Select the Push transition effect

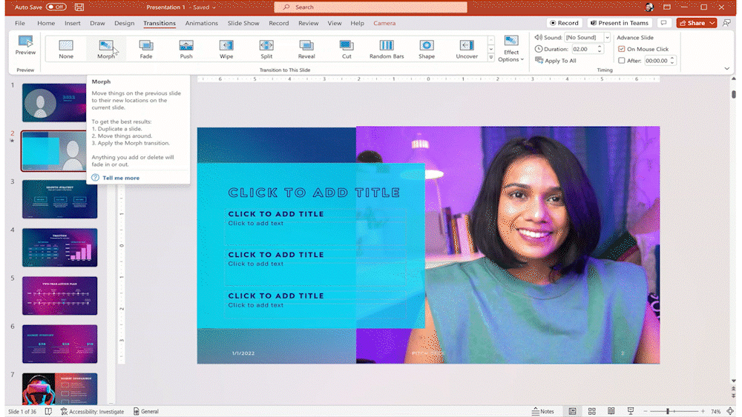point(186,49)
